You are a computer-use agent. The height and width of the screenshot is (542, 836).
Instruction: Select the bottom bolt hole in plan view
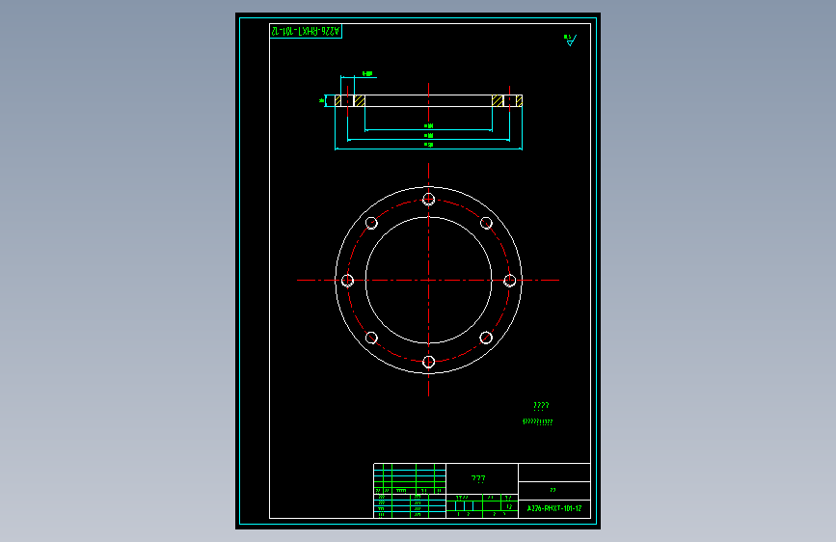click(x=429, y=363)
